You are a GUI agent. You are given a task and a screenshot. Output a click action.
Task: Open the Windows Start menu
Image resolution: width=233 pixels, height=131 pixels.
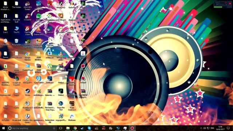tap(3, 128)
